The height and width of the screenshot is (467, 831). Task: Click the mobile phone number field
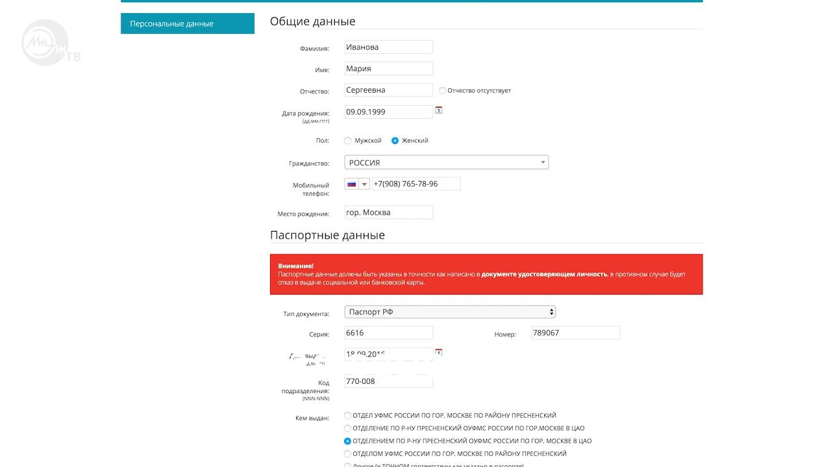coord(415,184)
